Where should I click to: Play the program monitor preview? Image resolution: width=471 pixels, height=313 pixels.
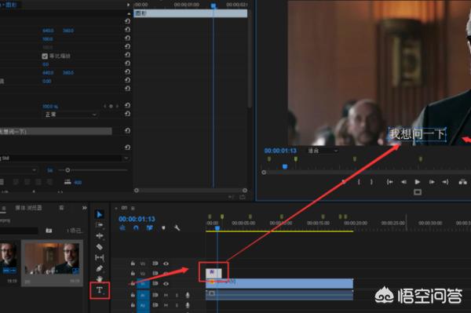coord(418,182)
